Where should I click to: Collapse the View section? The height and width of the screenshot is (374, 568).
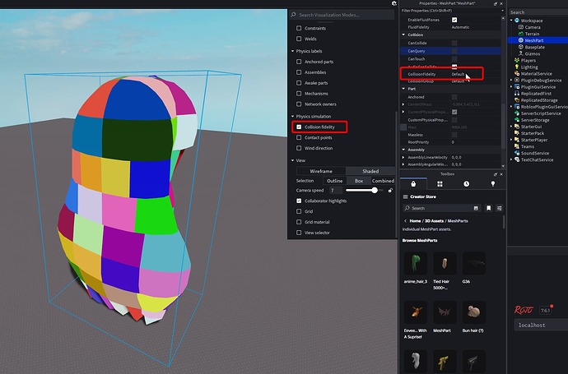pos(293,160)
